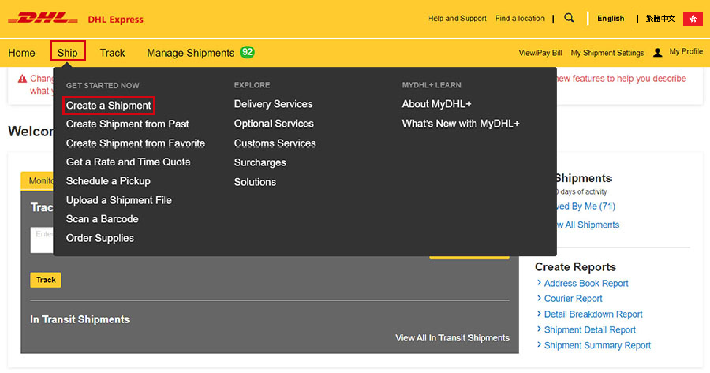
Task: Click the Courier Report chevron arrow
Action: 539,298
